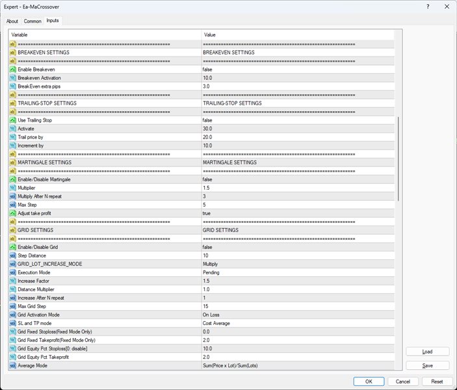
Task: Switch to the Common tab
Action: point(33,21)
